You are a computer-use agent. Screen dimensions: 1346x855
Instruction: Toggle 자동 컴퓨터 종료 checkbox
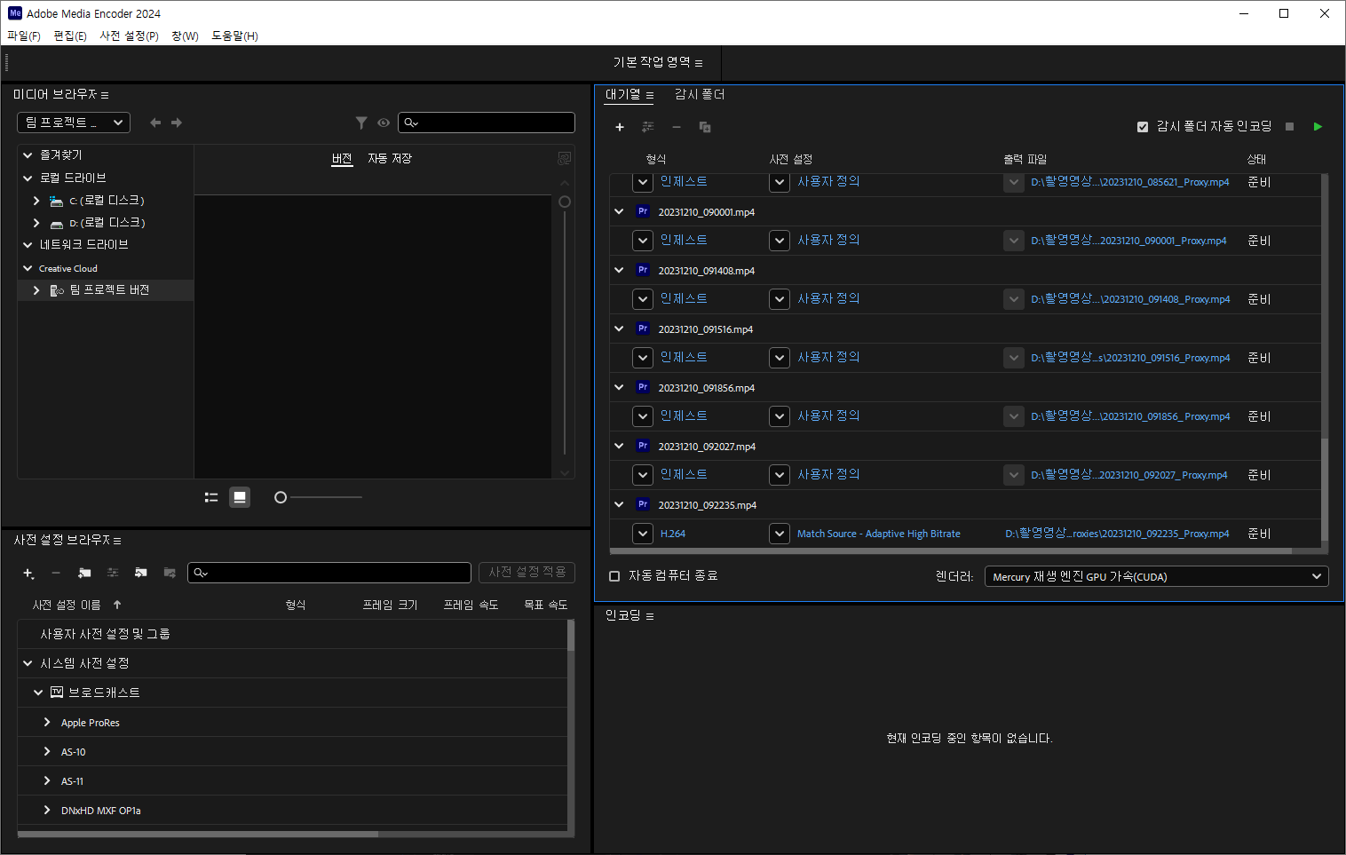[x=614, y=576]
